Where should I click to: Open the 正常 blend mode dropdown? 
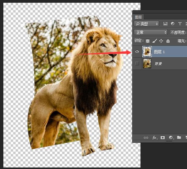click(151, 32)
